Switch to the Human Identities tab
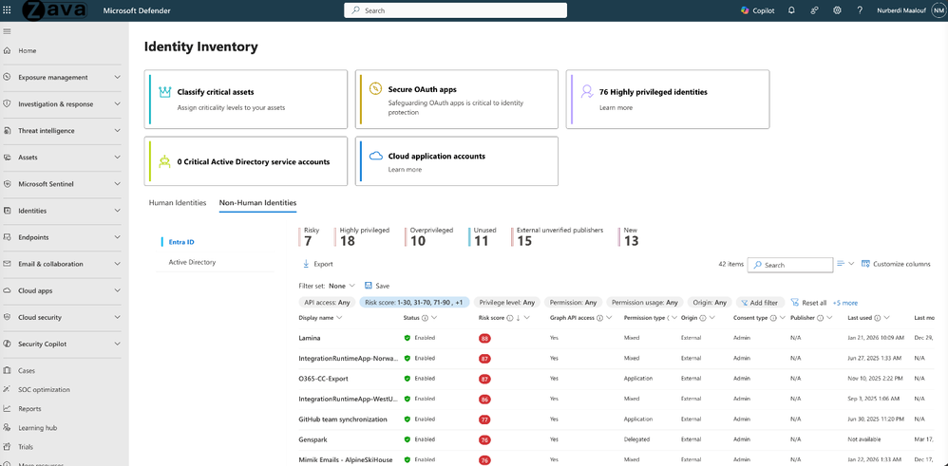This screenshot has height=466, width=948. (178, 203)
